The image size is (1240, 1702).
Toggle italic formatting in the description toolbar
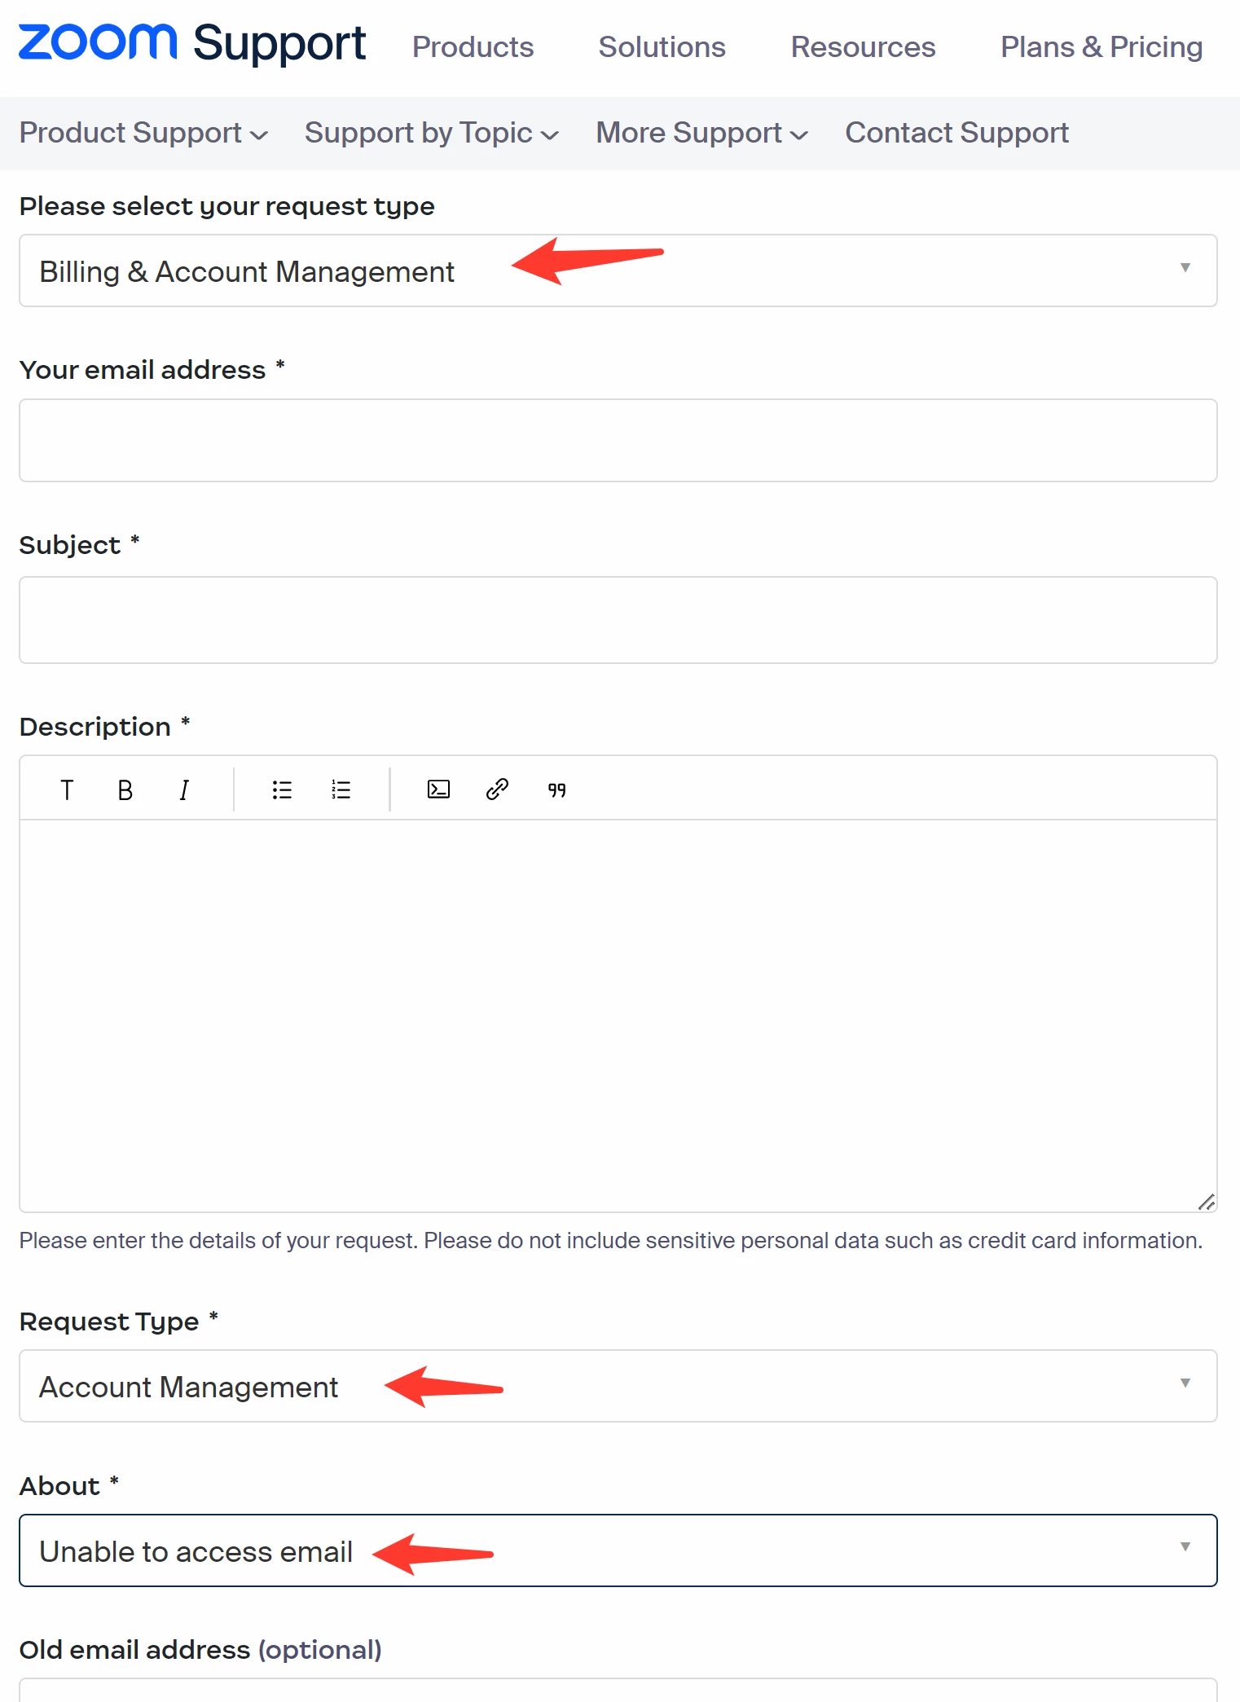pyautogui.click(x=184, y=789)
